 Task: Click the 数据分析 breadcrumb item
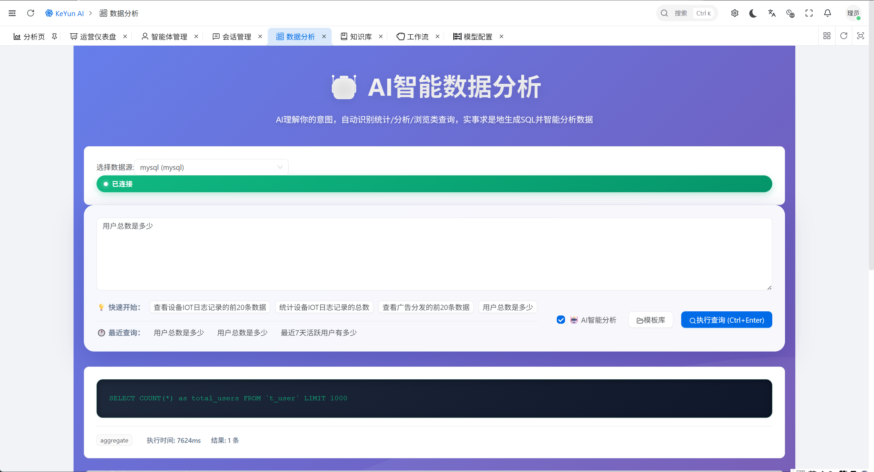pyautogui.click(x=119, y=13)
